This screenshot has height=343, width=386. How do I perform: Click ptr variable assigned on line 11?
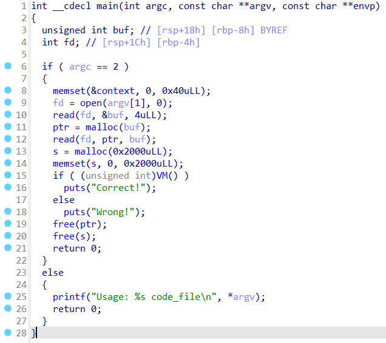pyautogui.click(x=61, y=127)
